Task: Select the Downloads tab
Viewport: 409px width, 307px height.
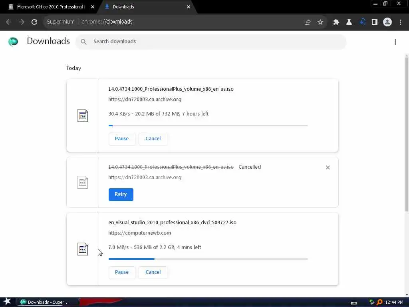Action: (x=123, y=7)
